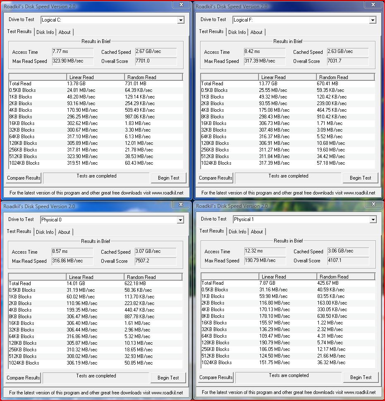Screen dimensions: 385x401
Task: Click Max Read Speed field 323.90 MB/sec
Action: coord(72,61)
